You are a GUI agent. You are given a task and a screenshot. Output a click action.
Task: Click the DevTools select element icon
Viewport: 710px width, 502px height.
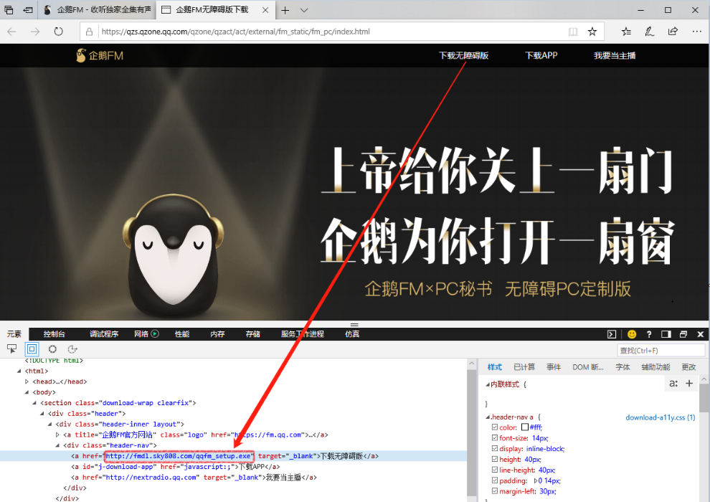[x=12, y=349]
